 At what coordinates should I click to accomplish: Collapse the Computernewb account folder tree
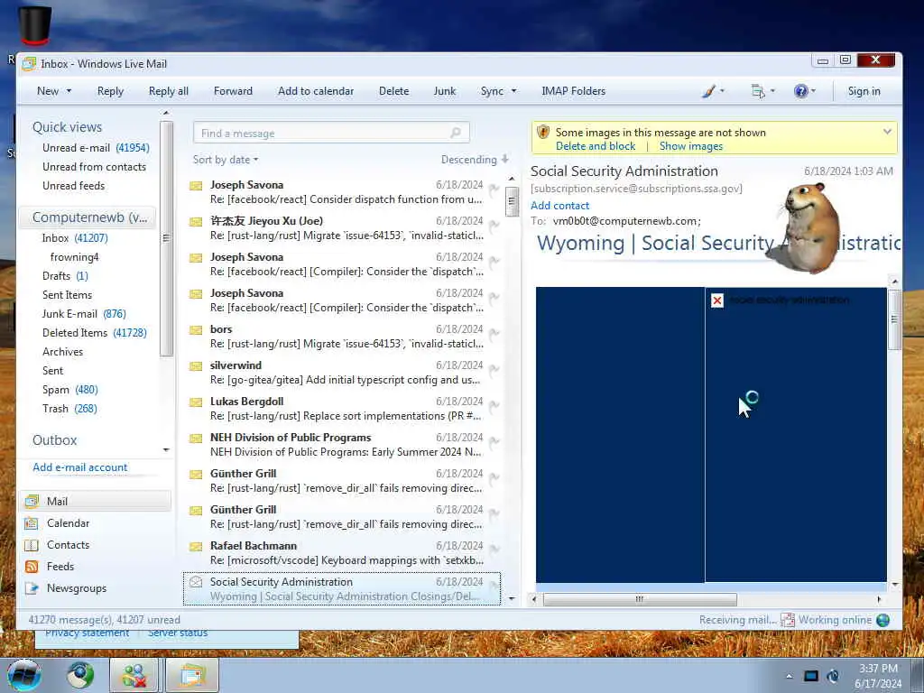[x=88, y=217]
